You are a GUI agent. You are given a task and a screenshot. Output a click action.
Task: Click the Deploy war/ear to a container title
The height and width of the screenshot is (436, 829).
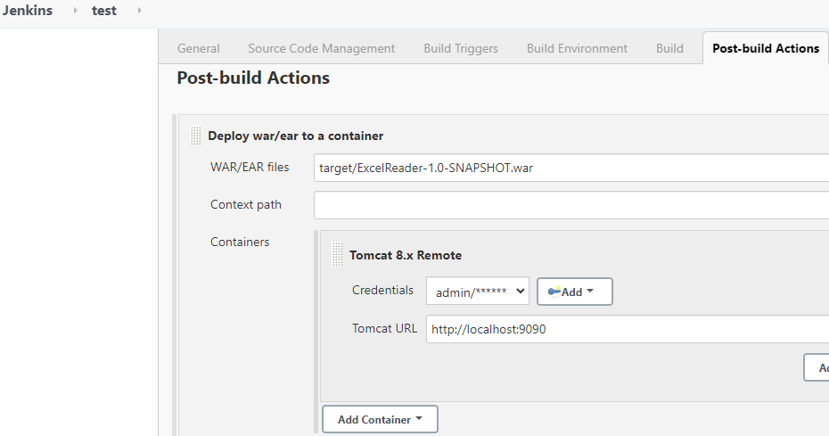click(x=296, y=136)
